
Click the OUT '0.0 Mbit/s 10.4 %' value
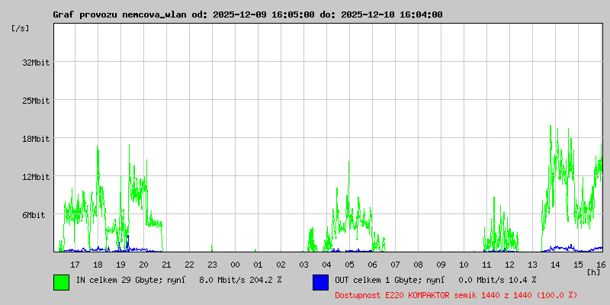coord(497,280)
